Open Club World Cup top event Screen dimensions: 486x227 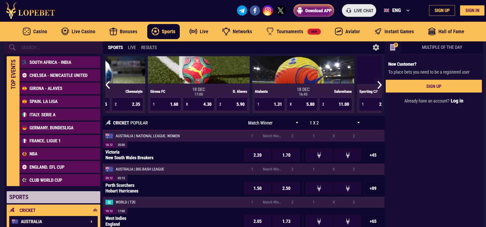click(60, 180)
